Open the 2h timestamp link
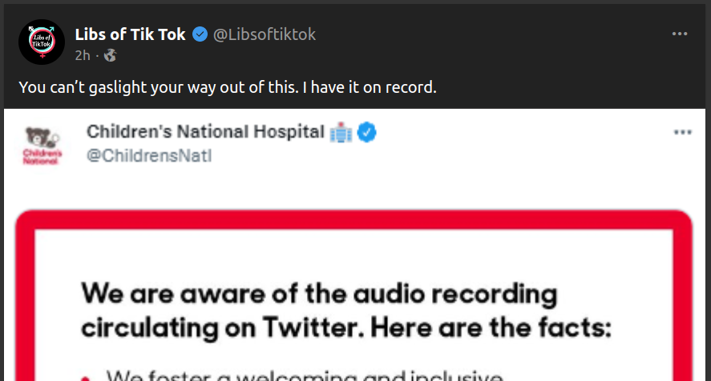 pyautogui.click(x=83, y=55)
